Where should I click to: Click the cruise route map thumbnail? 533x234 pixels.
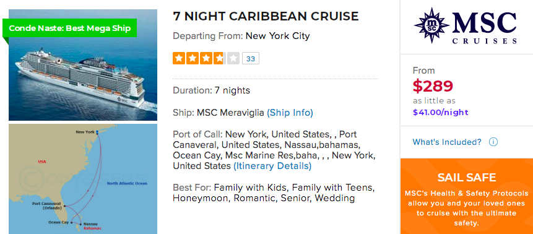pyautogui.click(x=83, y=179)
